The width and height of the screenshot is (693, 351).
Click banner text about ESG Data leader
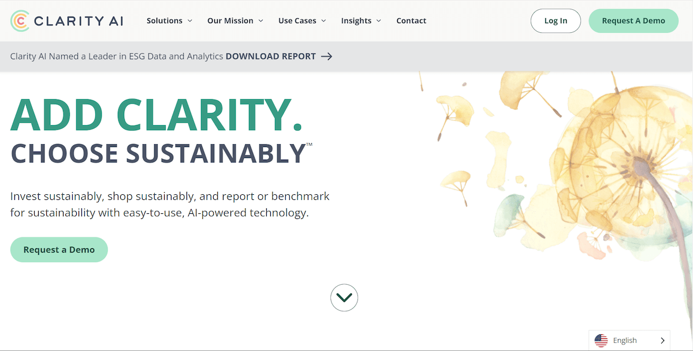[x=117, y=56]
